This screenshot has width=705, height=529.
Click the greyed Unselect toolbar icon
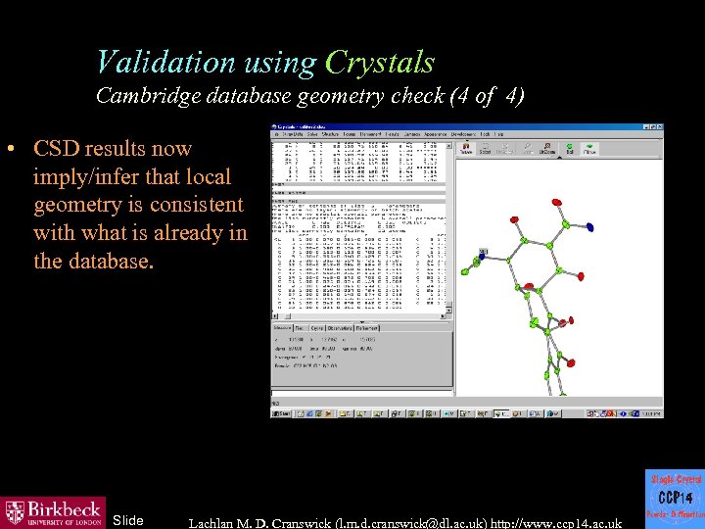click(504, 149)
